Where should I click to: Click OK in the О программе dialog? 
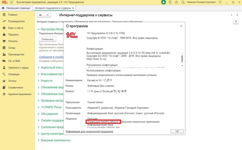coord(177,131)
